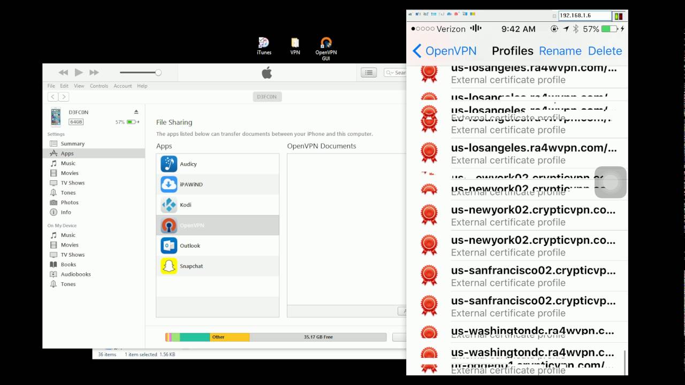685x385 pixels.
Task: Select Kodi app in File Sharing
Action: [x=218, y=205]
